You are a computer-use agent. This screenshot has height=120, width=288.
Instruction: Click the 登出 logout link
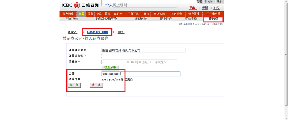tap(192, 8)
